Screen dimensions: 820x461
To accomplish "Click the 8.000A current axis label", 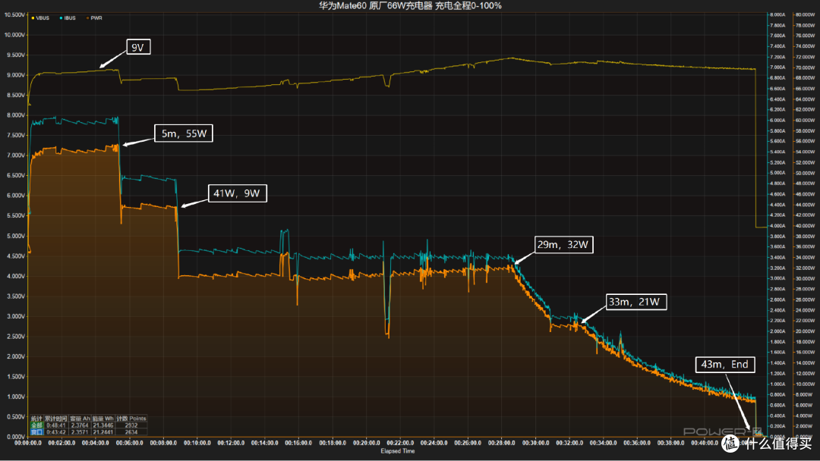I will (x=777, y=14).
